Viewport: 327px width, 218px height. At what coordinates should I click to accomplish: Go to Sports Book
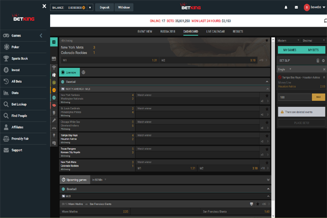20,58
